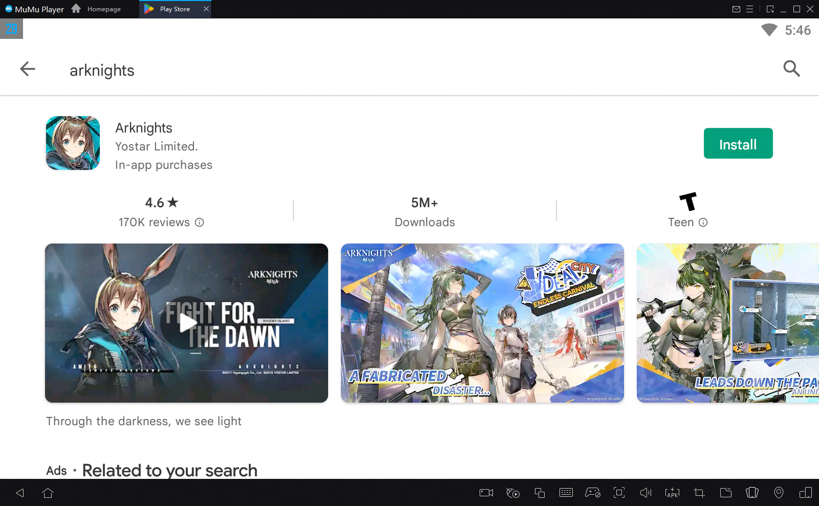
Task: Click the blue 28 FPS indicator badge
Action: click(11, 29)
